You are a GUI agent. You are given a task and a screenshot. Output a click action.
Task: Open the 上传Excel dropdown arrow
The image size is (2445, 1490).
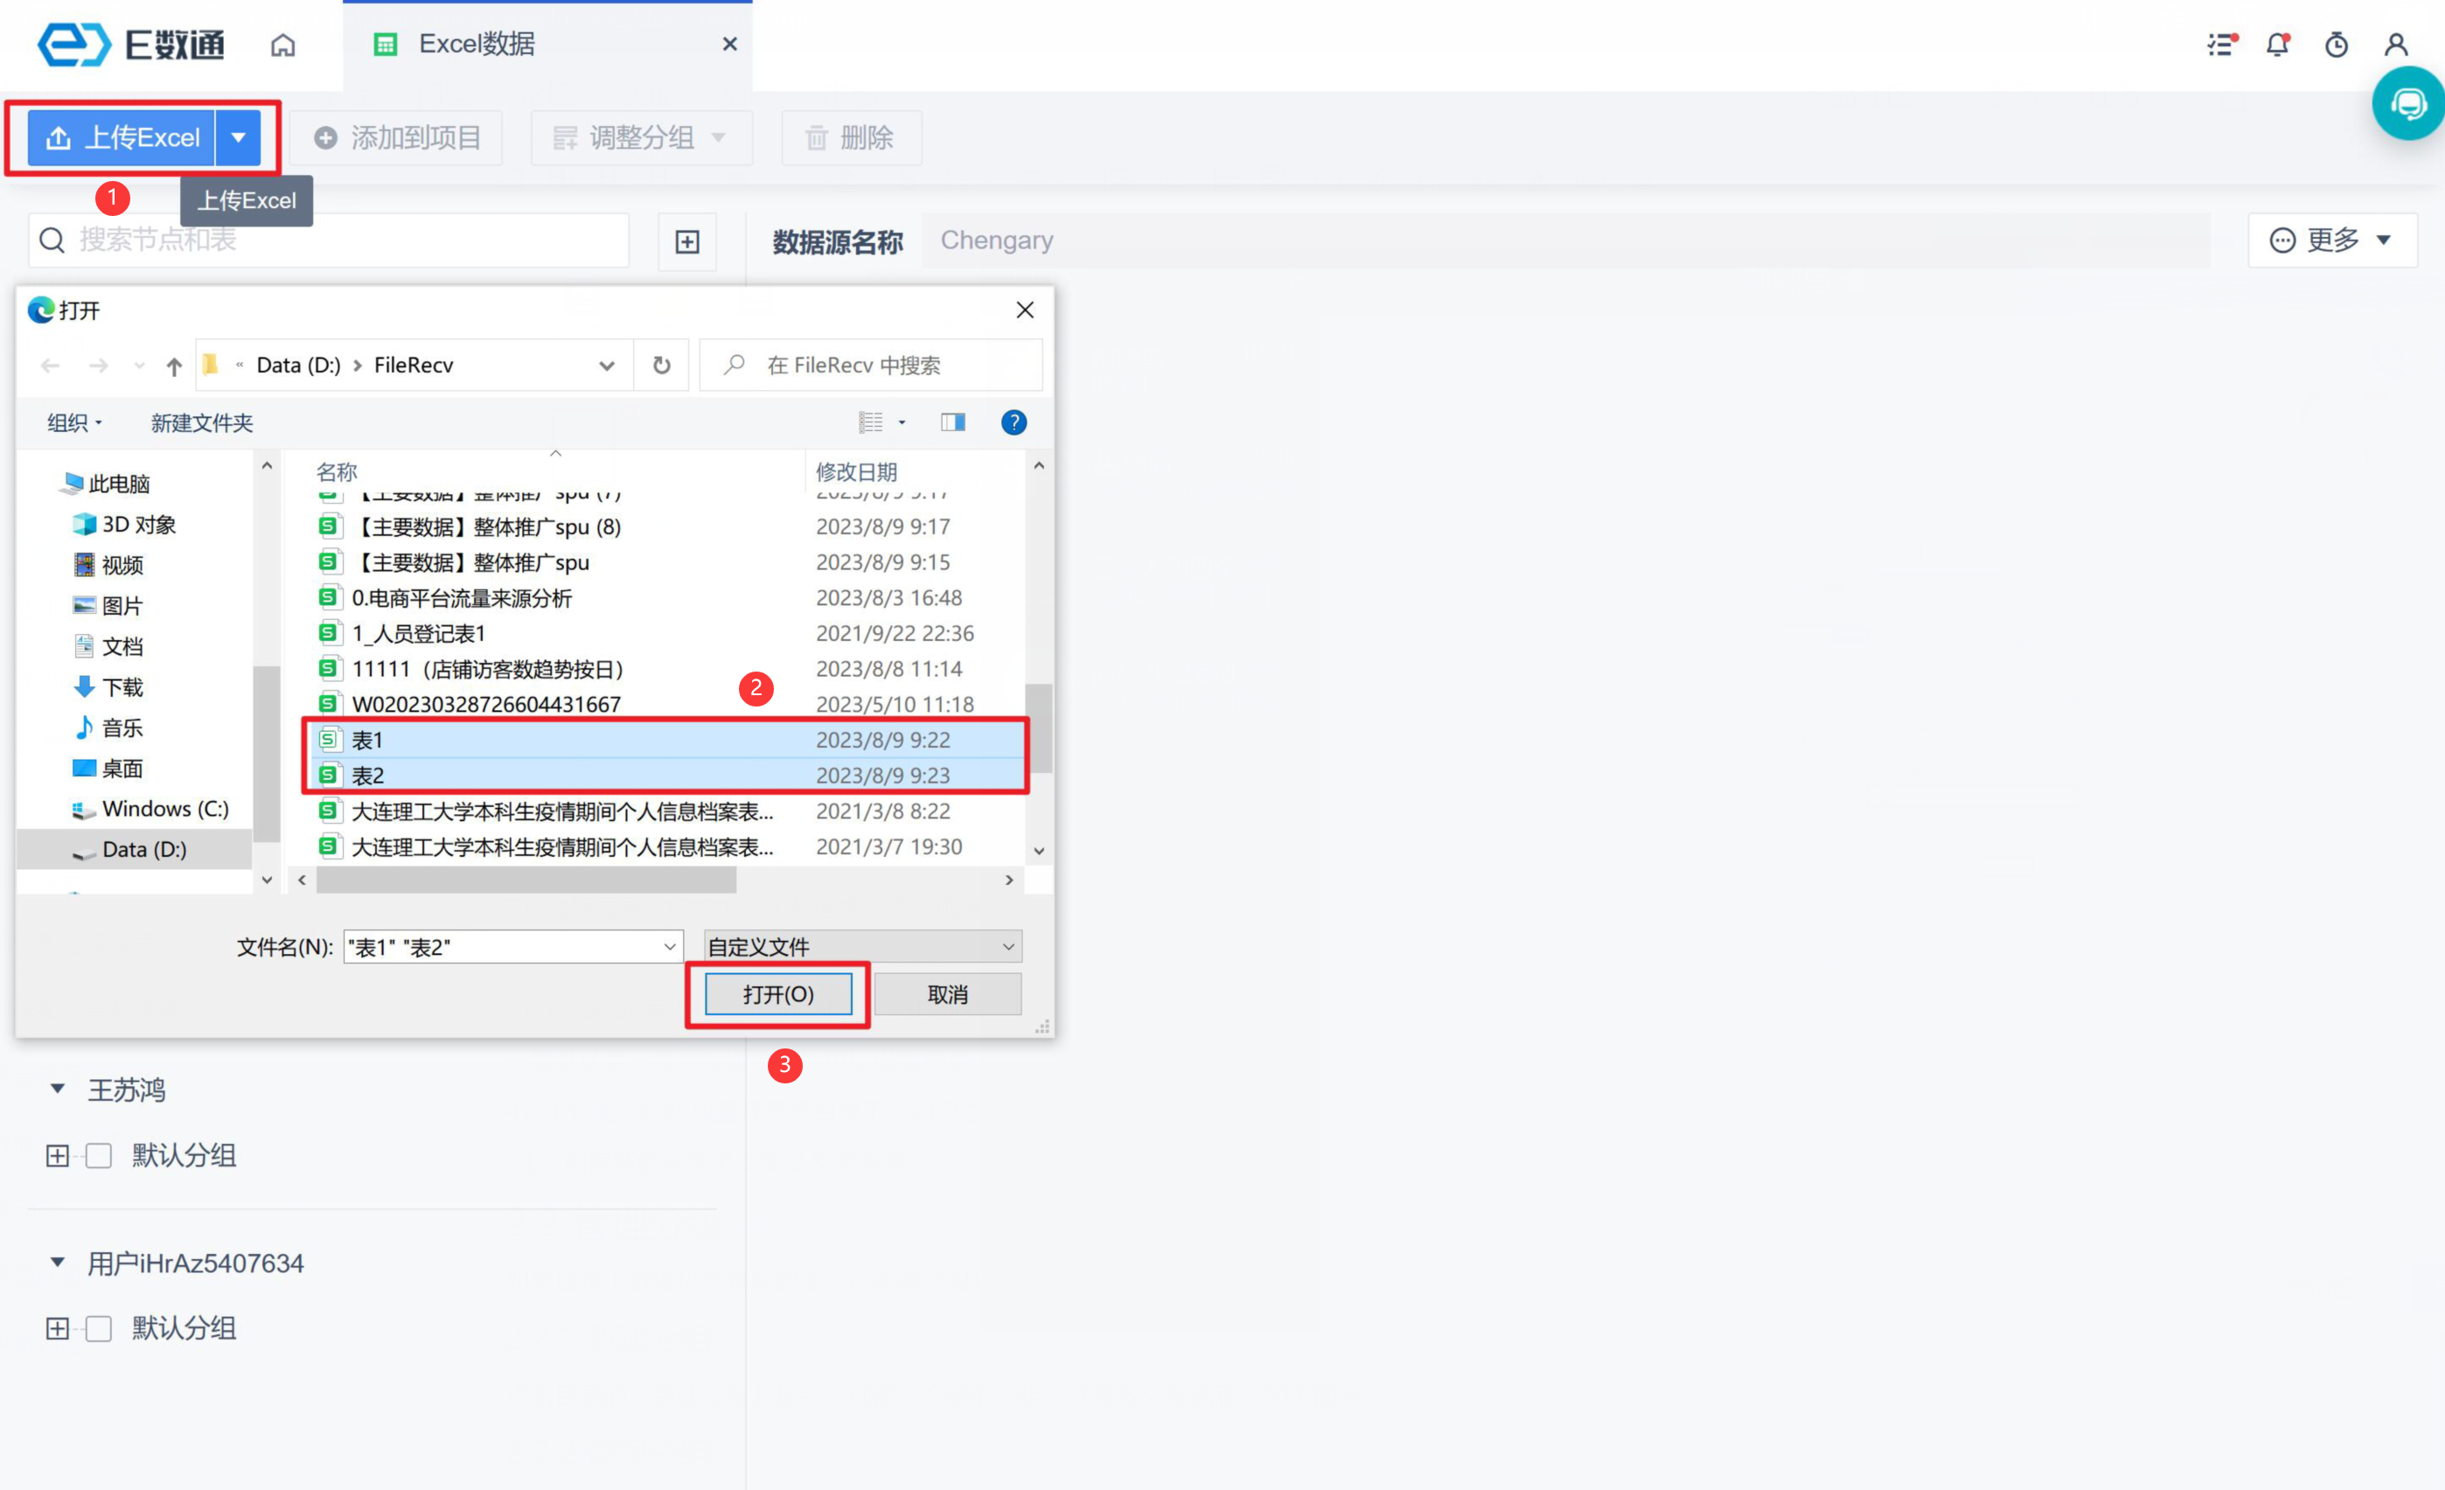pos(238,138)
